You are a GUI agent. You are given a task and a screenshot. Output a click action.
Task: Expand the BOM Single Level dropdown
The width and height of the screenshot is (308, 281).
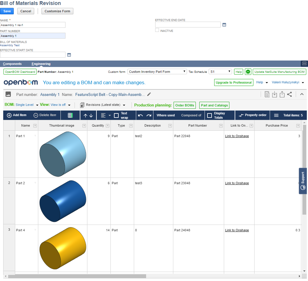(37, 105)
